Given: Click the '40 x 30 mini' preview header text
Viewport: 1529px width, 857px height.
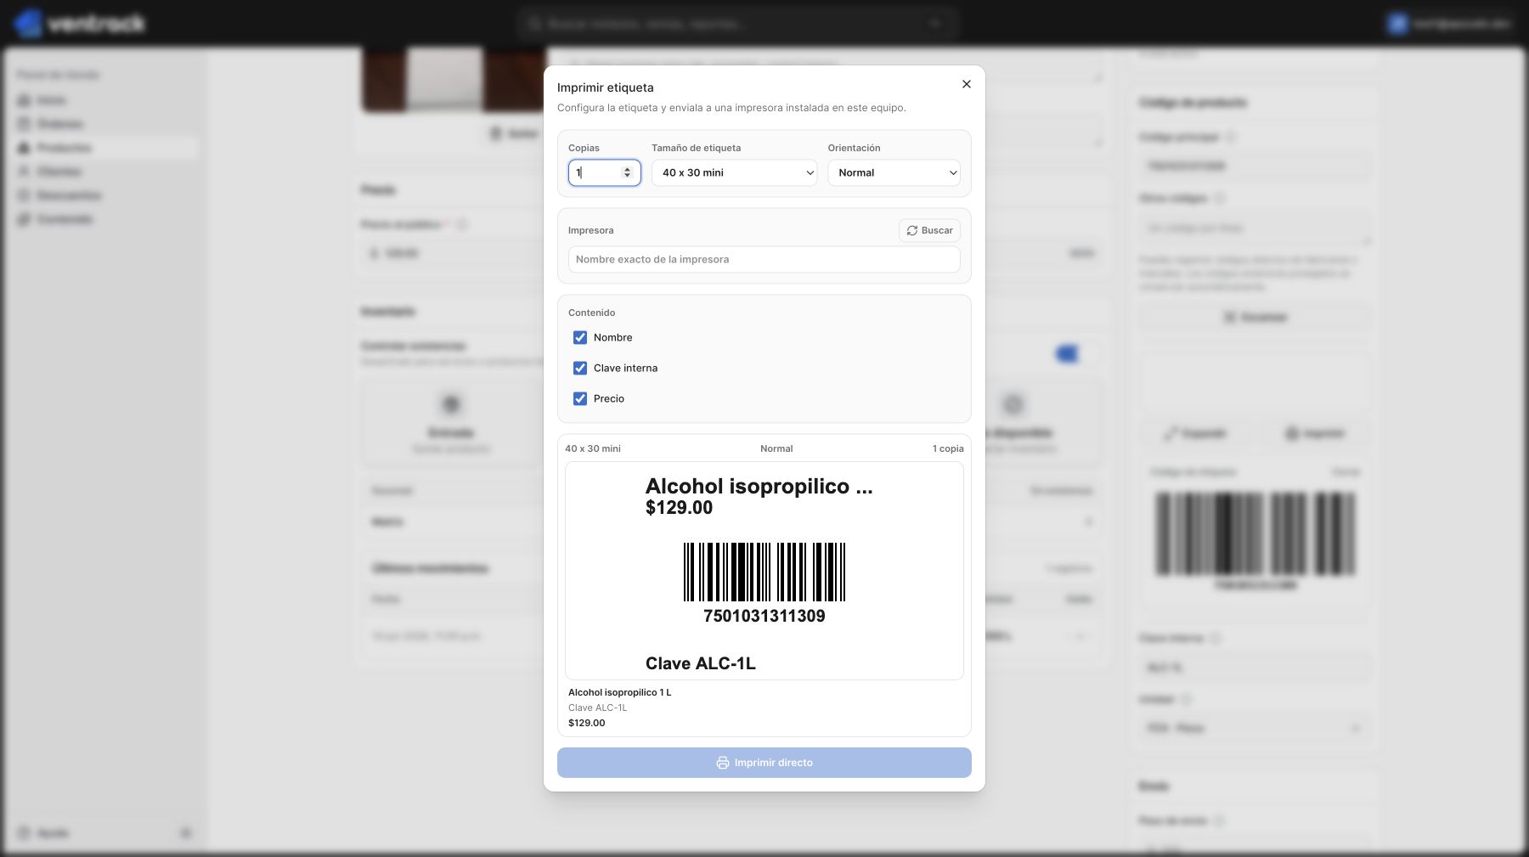Looking at the screenshot, I should point(593,448).
